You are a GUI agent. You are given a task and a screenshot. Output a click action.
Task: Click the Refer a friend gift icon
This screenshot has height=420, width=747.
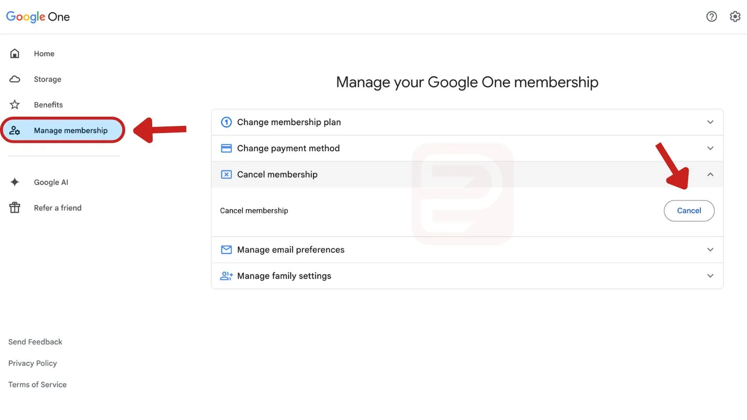coord(15,208)
